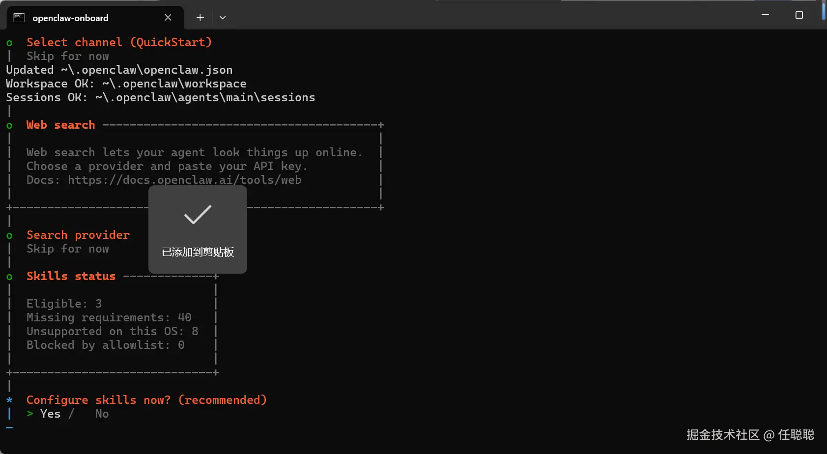This screenshot has width=827, height=454.
Task: Open a new terminal tab with plus
Action: click(200, 18)
